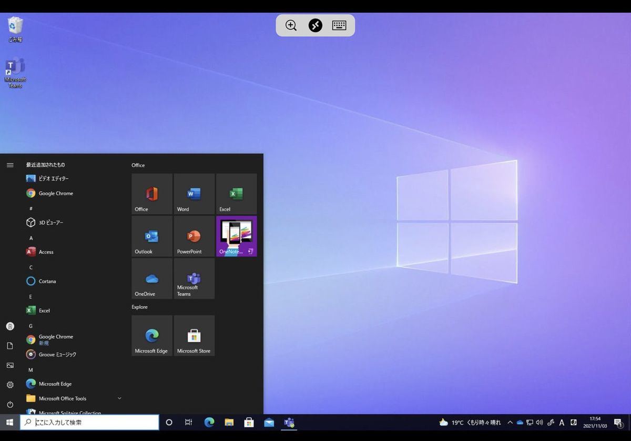Click the zoom magnifier in the remote toolbar
631x441 pixels.
click(x=291, y=25)
